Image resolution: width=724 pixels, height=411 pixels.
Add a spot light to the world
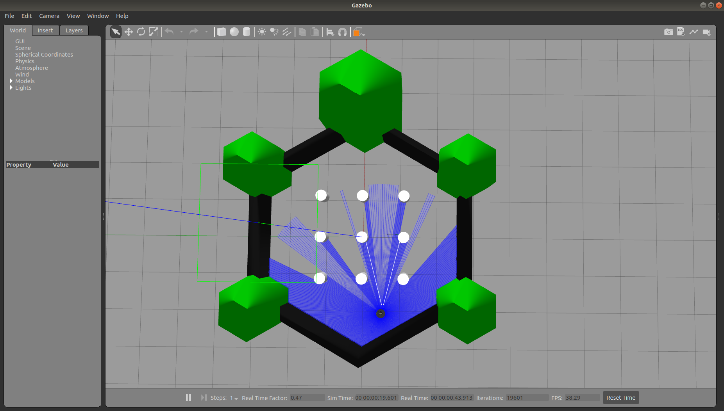coord(274,32)
